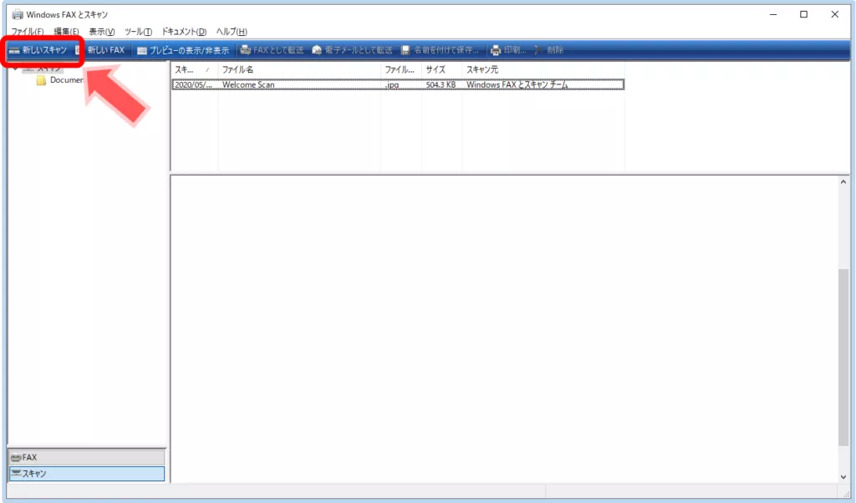Open the ファイル(F) menu
Viewport: 856px width, 503px height.
28,32
